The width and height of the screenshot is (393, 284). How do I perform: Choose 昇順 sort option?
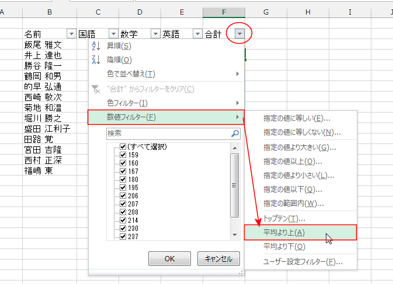[166, 46]
